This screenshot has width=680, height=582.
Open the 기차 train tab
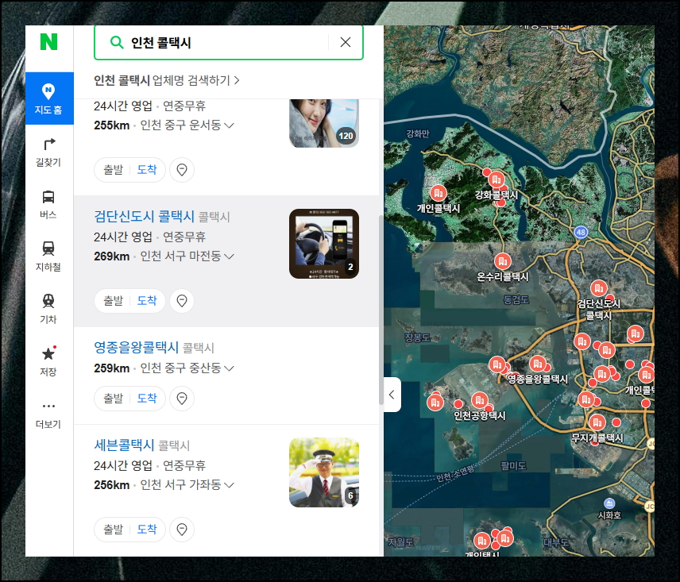pos(48,309)
